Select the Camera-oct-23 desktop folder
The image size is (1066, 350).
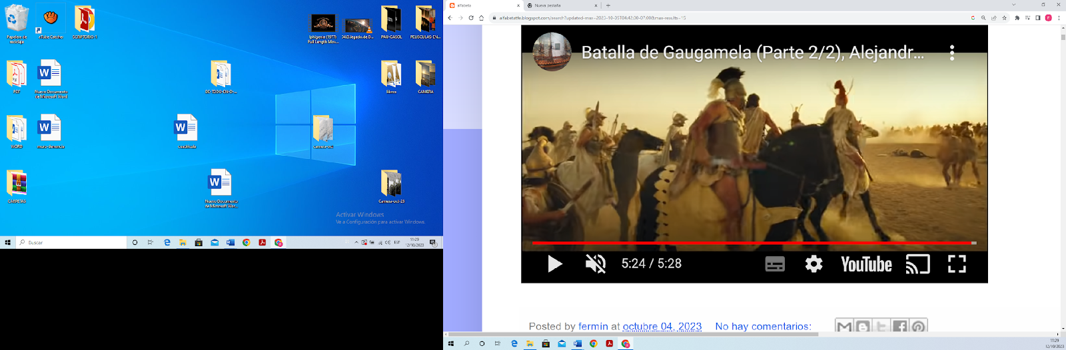392,186
